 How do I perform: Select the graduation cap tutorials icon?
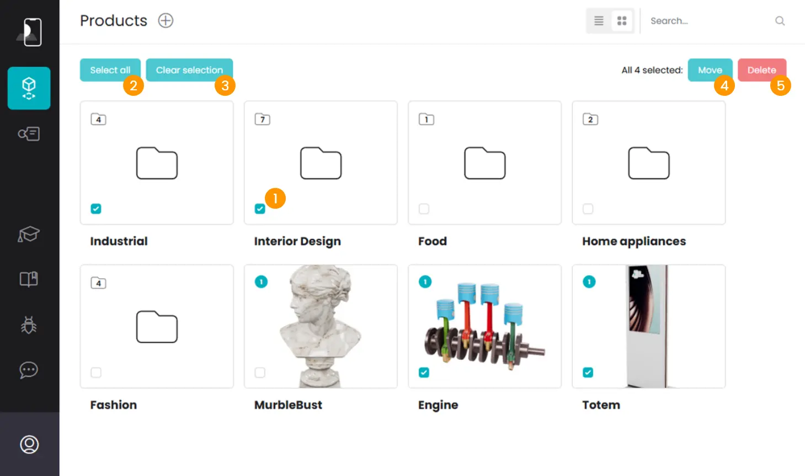(x=28, y=234)
